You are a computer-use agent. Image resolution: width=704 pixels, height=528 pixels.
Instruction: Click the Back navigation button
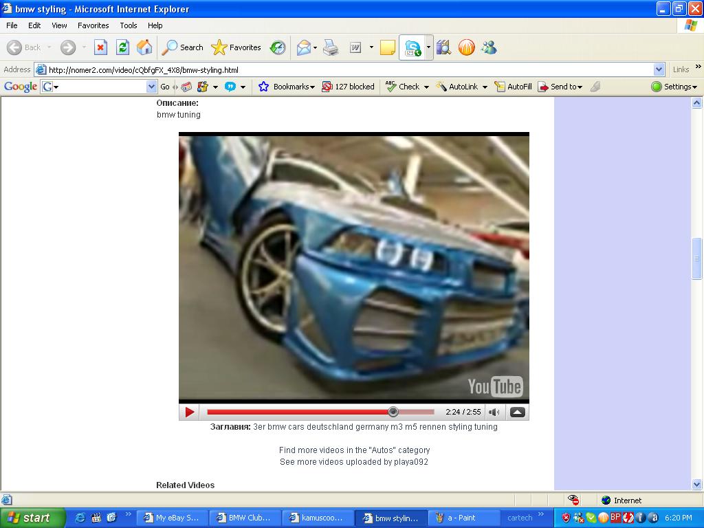click(24, 47)
